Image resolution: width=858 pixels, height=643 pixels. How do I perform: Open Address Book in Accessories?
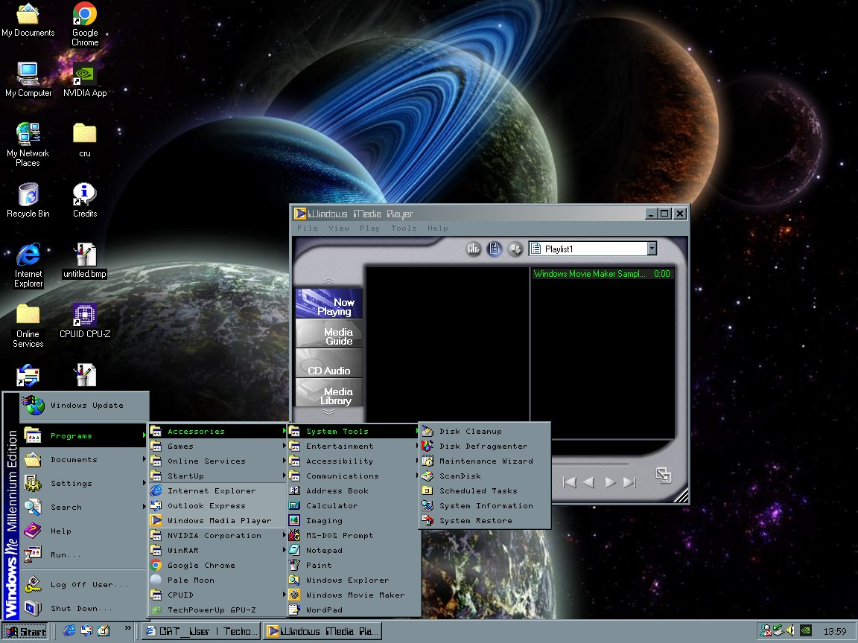tap(354, 491)
